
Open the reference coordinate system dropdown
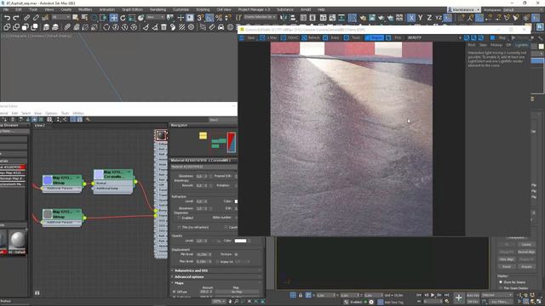tap(155, 17)
